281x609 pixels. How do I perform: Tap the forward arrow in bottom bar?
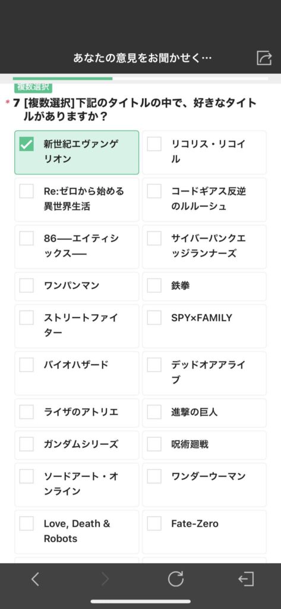coord(105,579)
